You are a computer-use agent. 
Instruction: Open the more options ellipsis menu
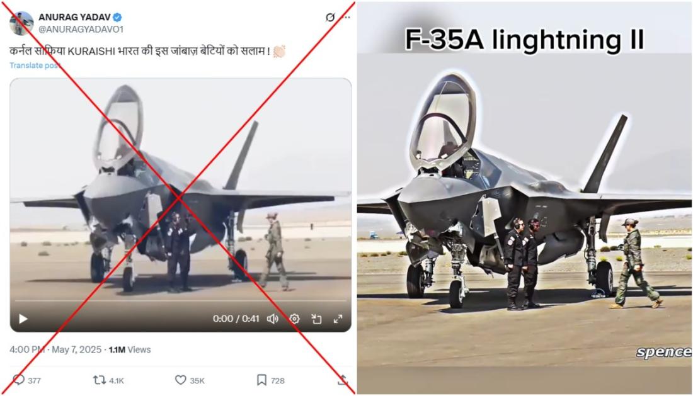tap(347, 17)
